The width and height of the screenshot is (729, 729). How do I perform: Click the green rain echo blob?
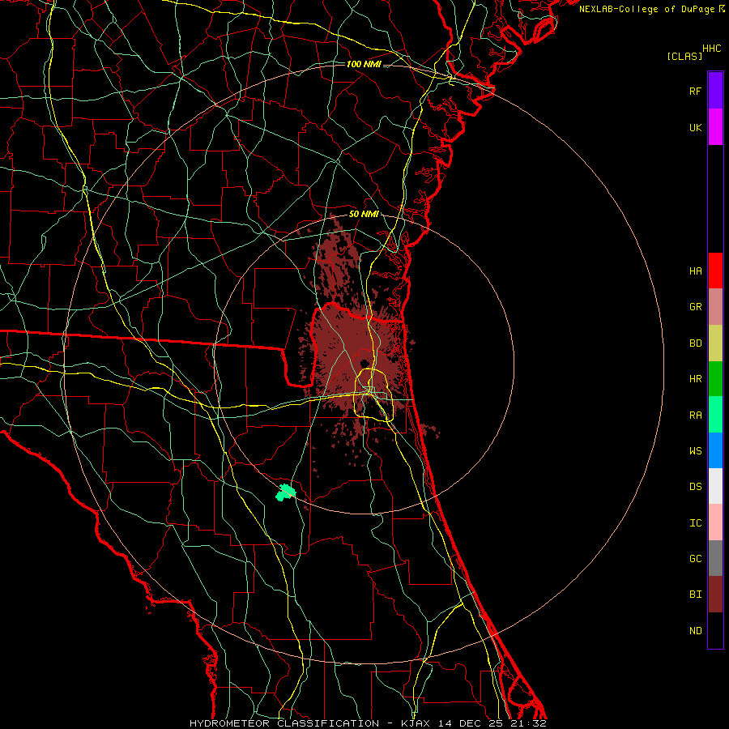point(285,492)
